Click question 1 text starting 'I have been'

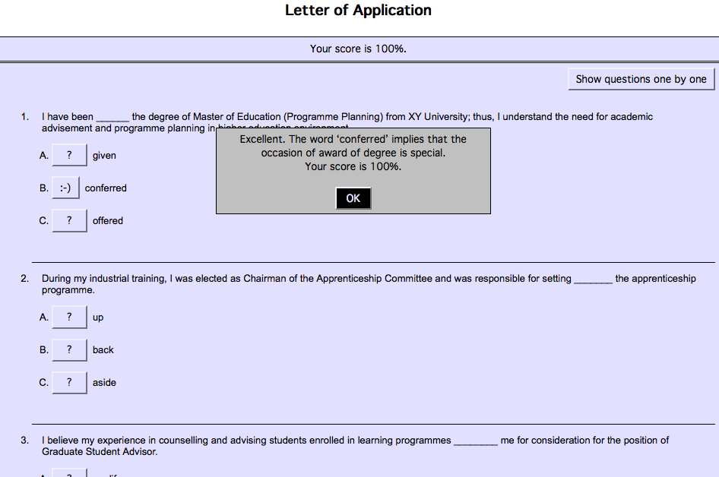[x=347, y=122]
